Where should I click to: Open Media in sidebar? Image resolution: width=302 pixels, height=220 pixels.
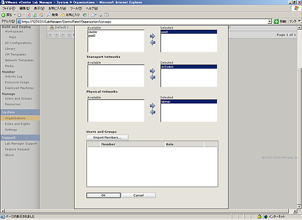click(x=9, y=66)
